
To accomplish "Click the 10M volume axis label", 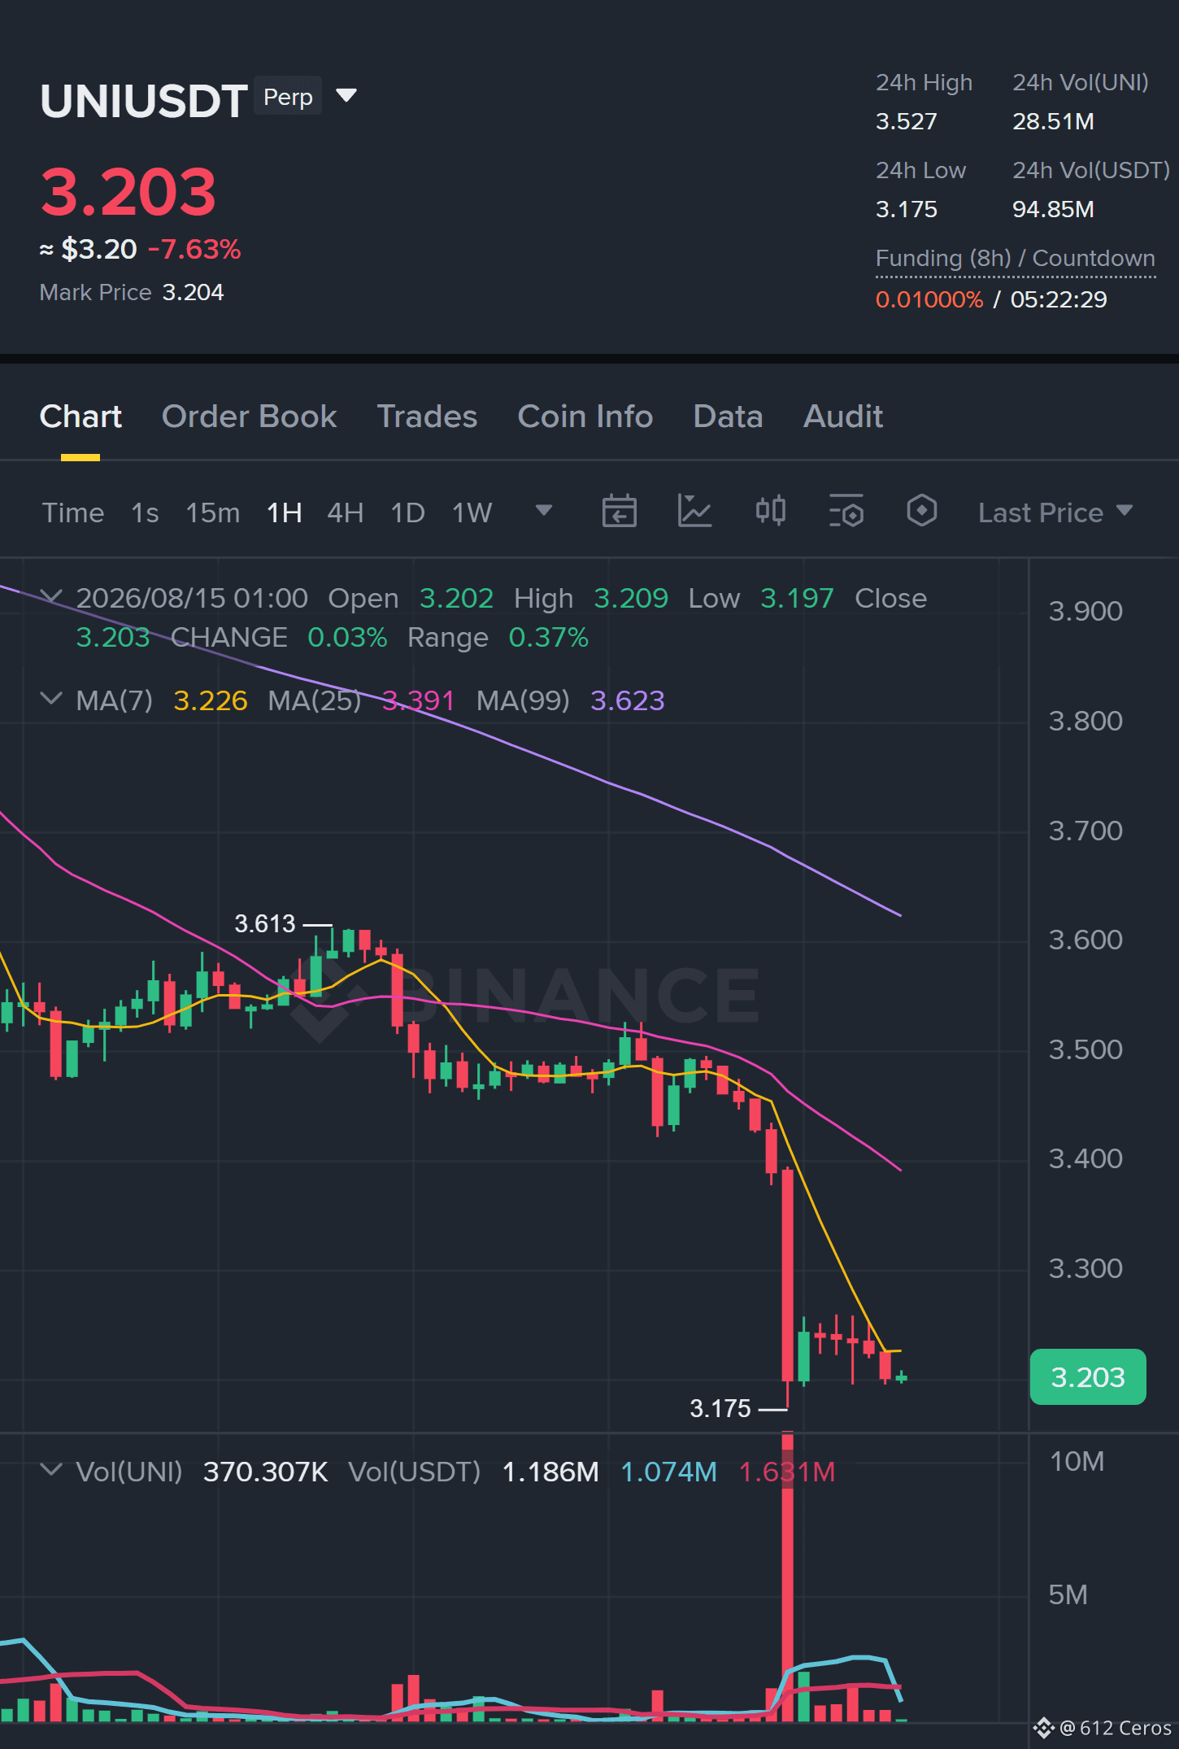I will [x=1077, y=1462].
